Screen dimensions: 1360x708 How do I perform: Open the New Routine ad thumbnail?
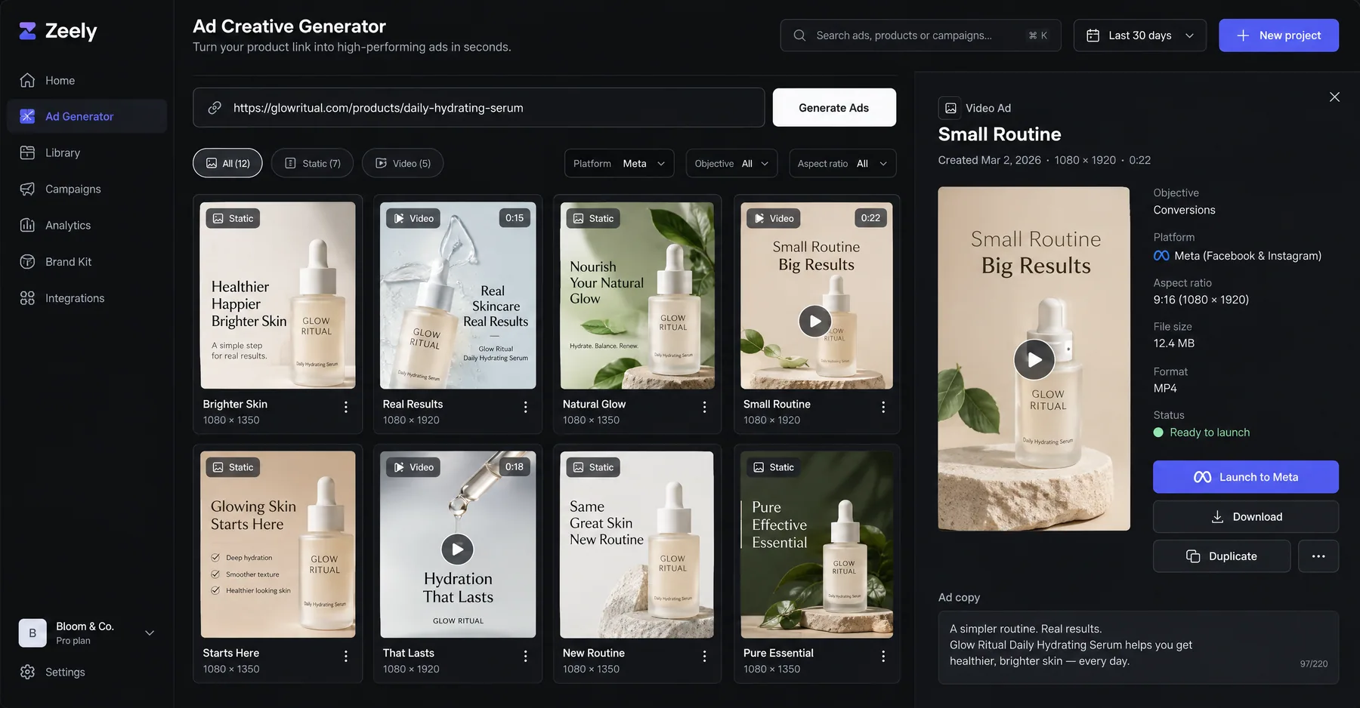637,544
